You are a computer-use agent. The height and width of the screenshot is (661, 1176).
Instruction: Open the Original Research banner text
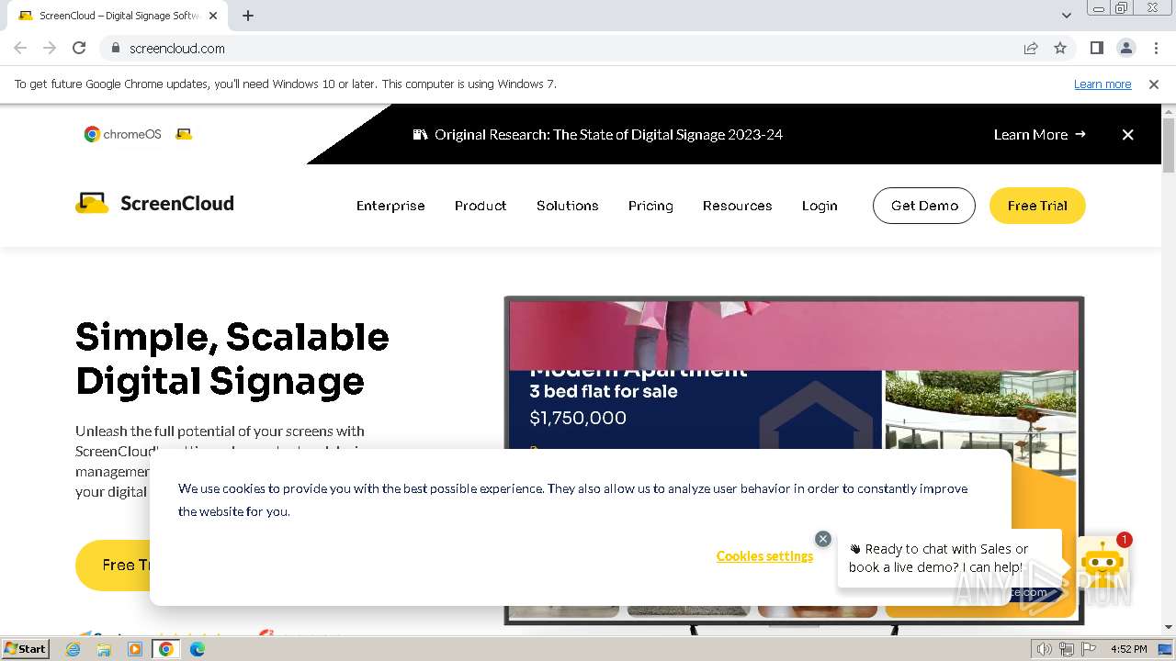[608, 134]
